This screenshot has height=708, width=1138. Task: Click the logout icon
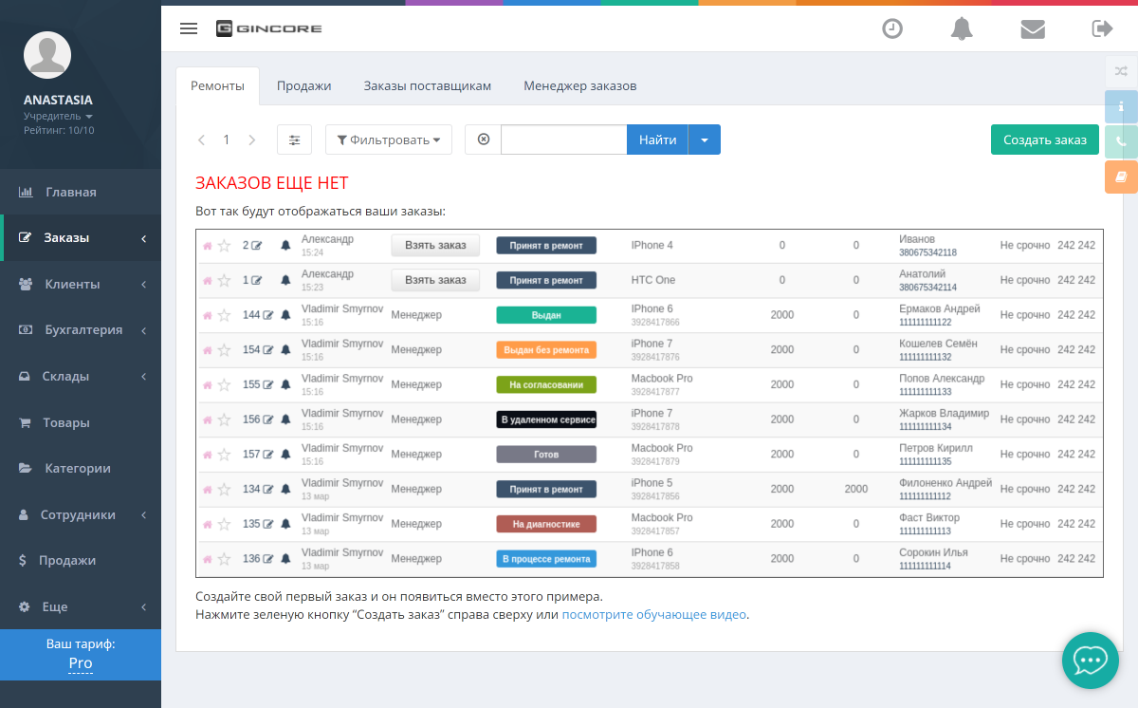1102,28
